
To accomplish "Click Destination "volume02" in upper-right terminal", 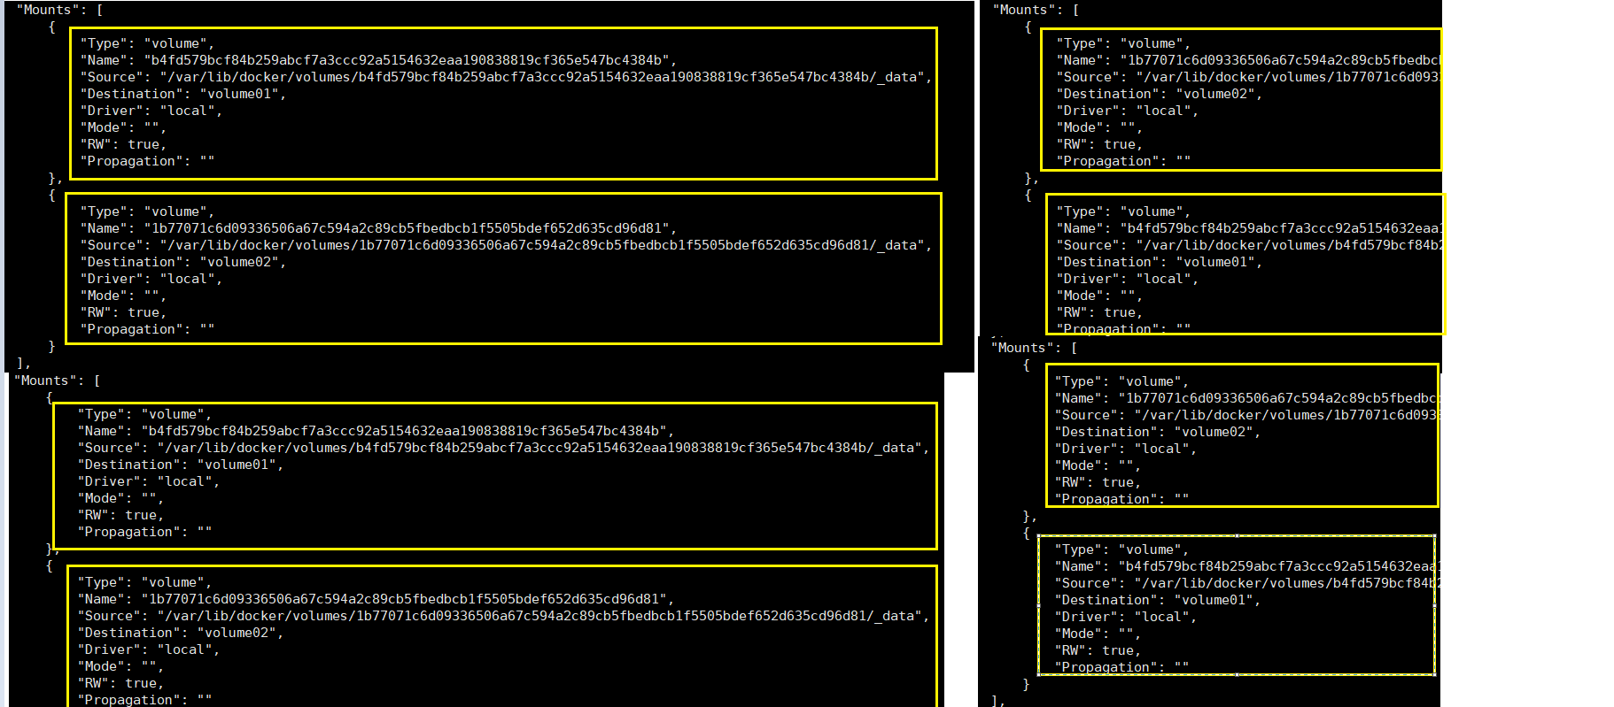I will pyautogui.click(x=1160, y=94).
